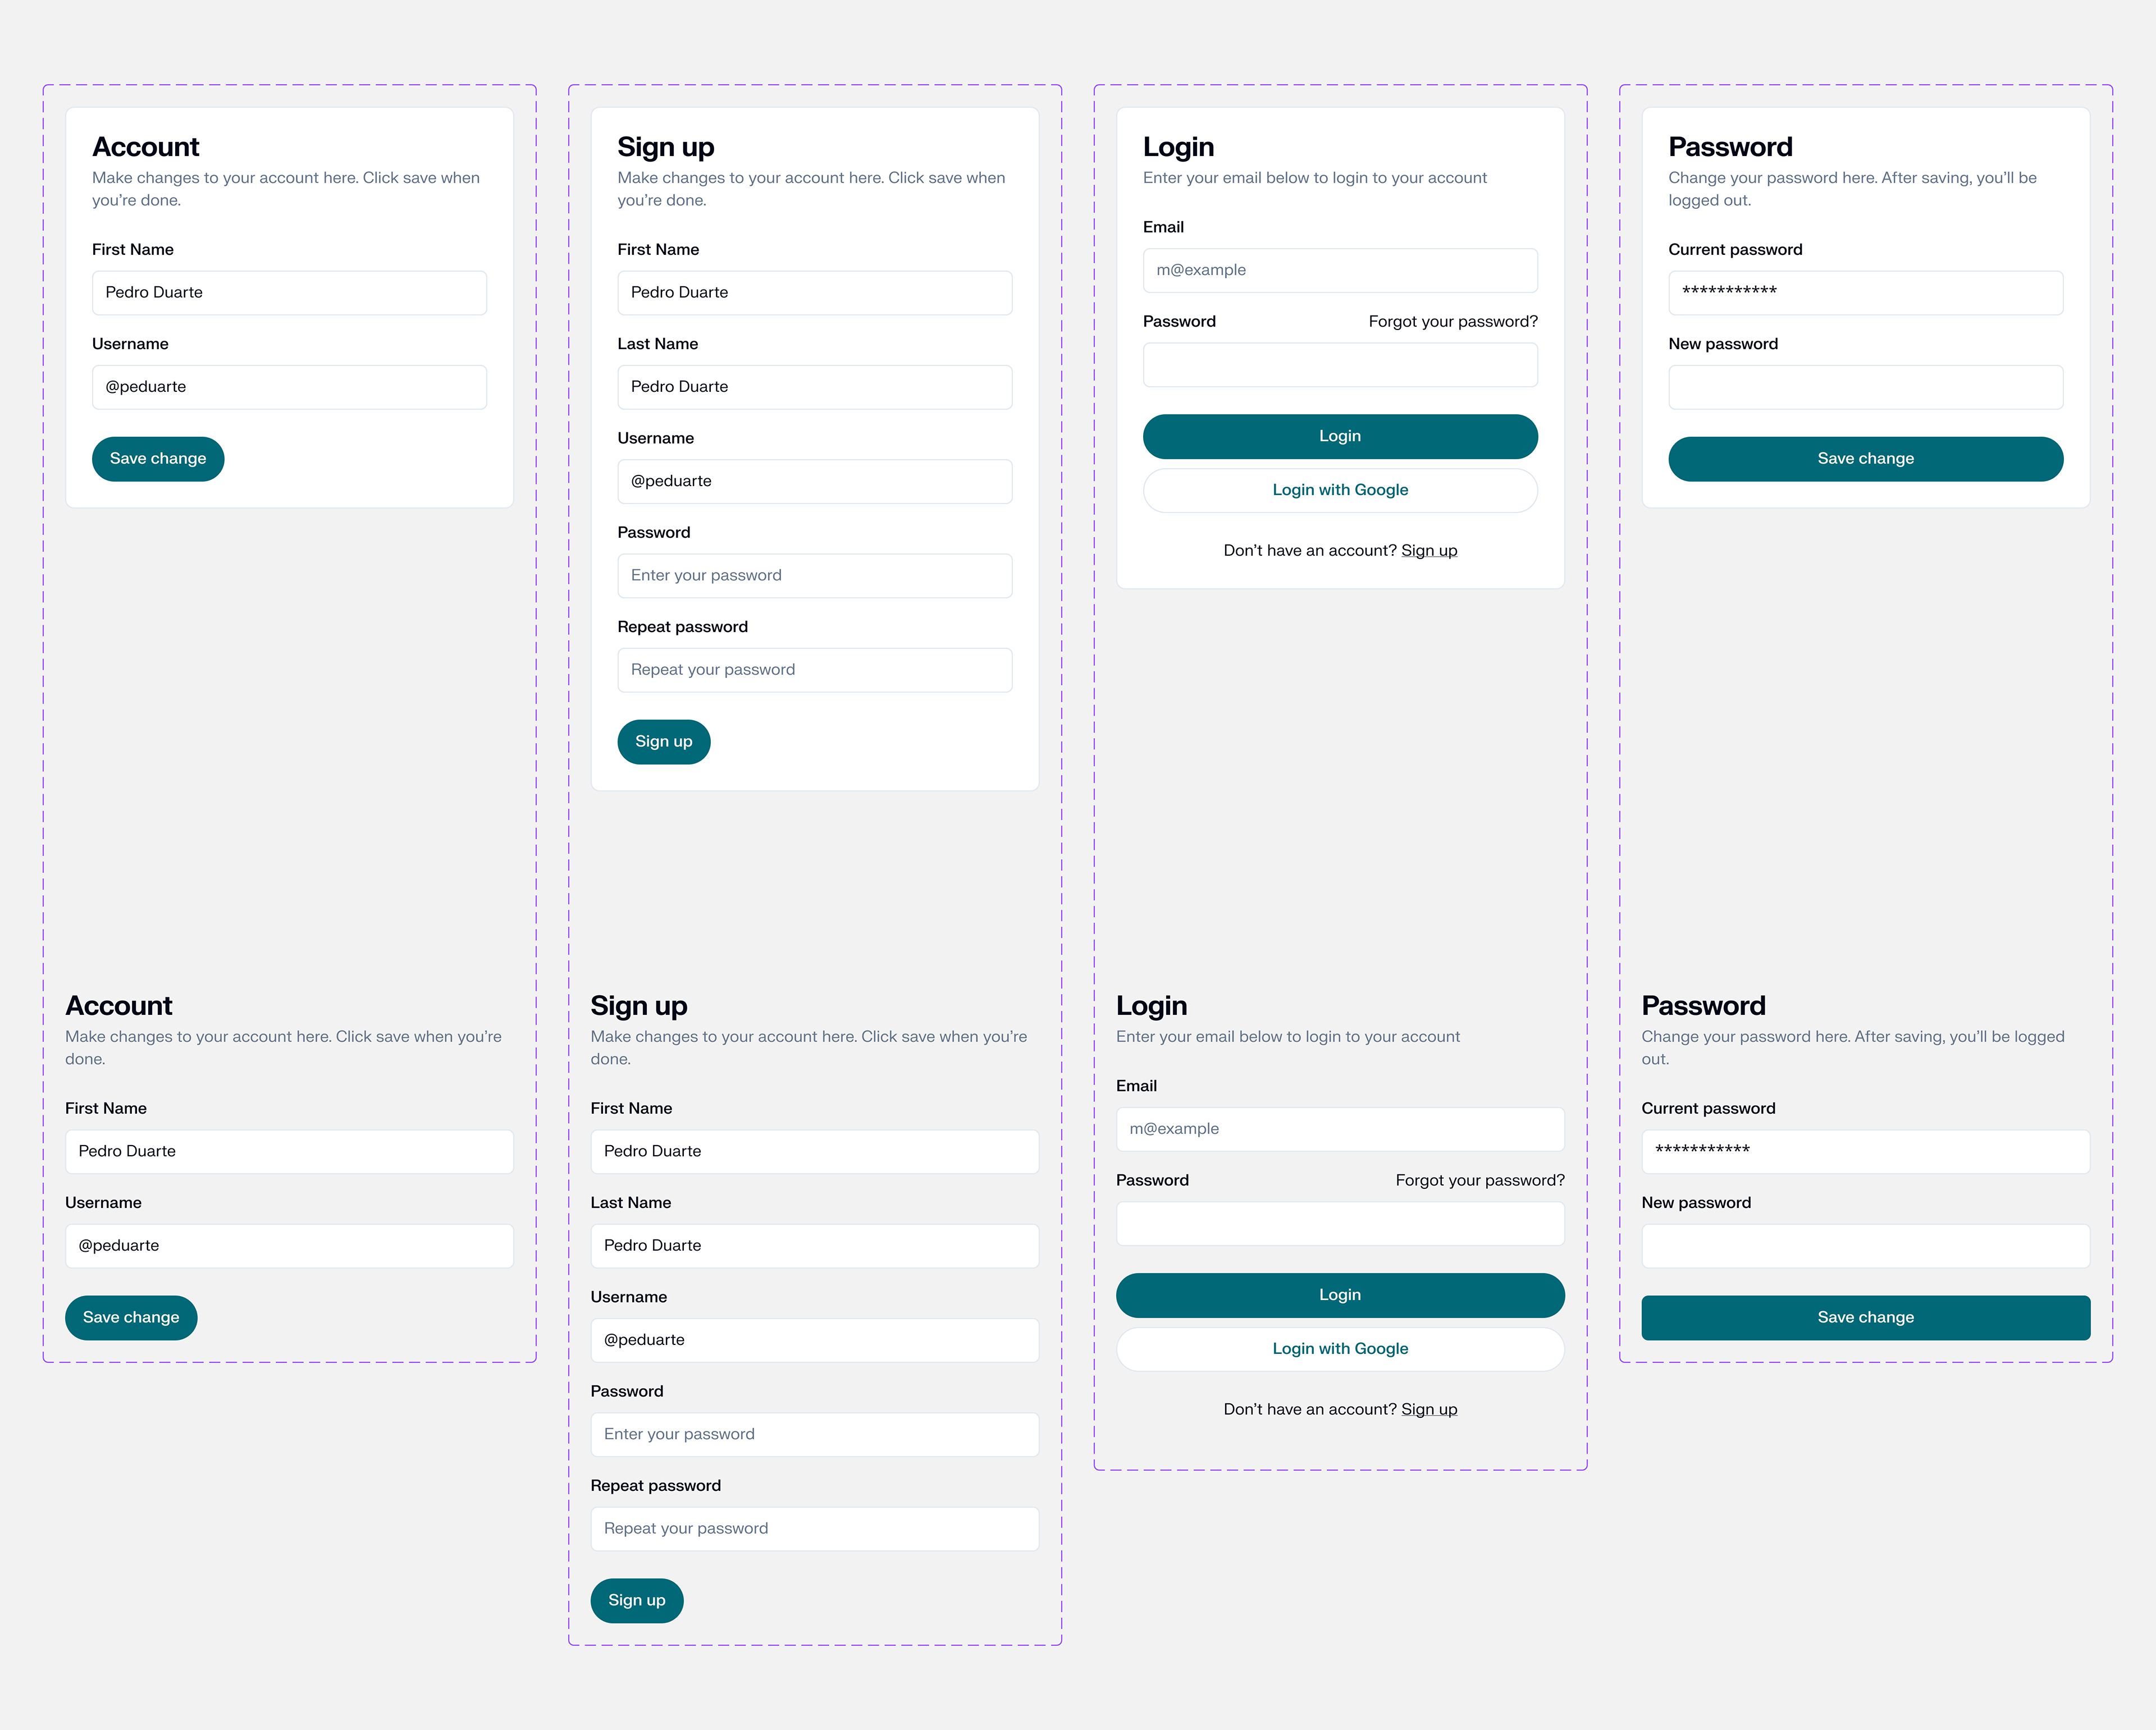Viewport: 2156px width, 1730px height.
Task: Click Email field in the upper Login card
Action: (1340, 270)
